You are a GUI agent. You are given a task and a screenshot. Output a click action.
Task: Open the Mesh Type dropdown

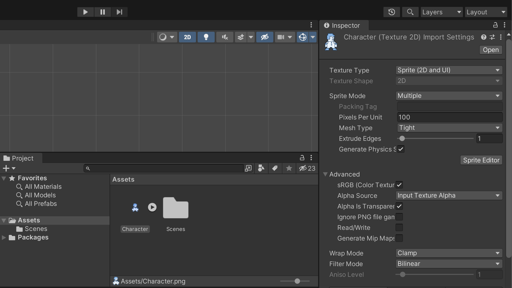click(x=450, y=128)
